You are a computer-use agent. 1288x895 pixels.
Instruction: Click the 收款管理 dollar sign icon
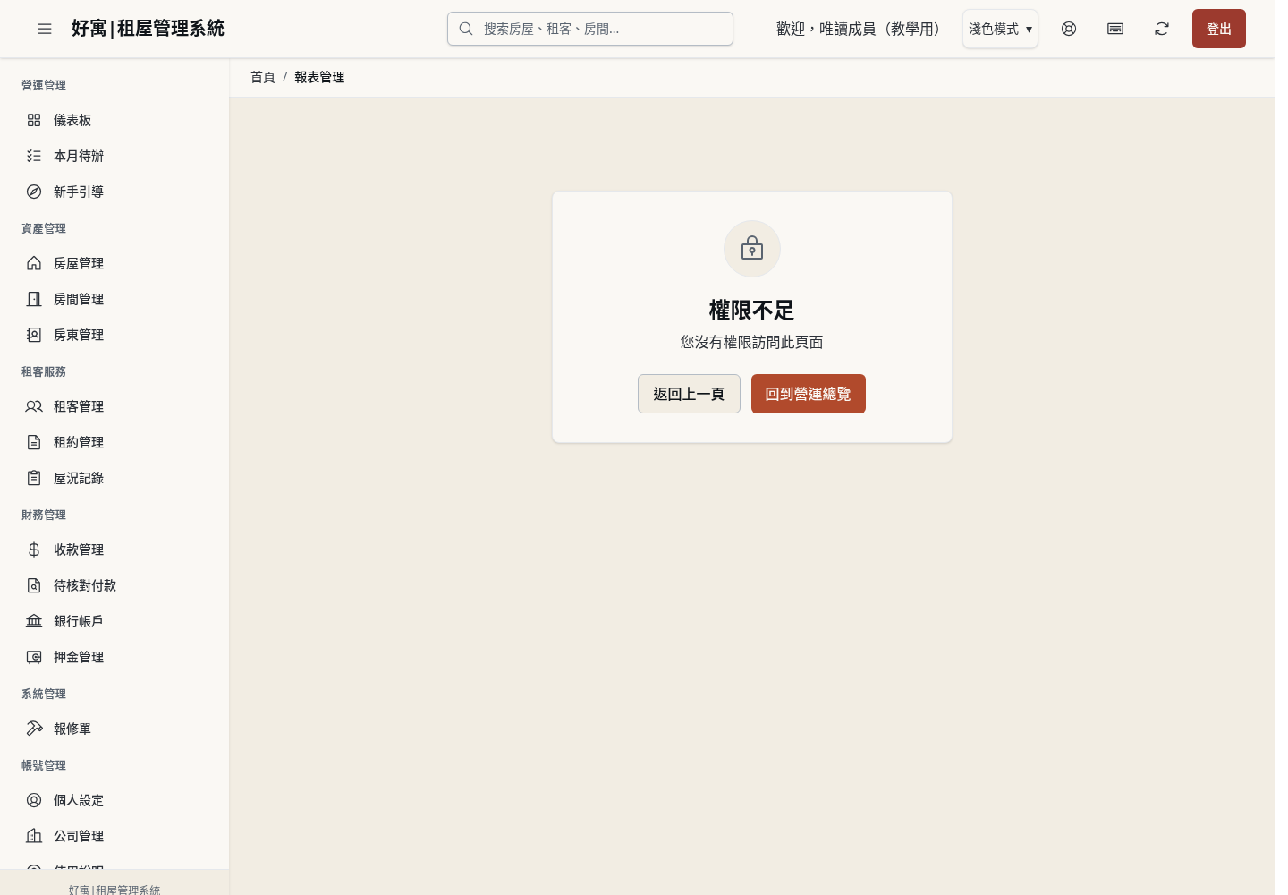pyautogui.click(x=34, y=550)
